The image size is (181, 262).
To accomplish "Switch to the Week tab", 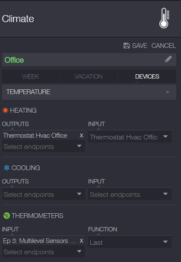I will [x=31, y=76].
